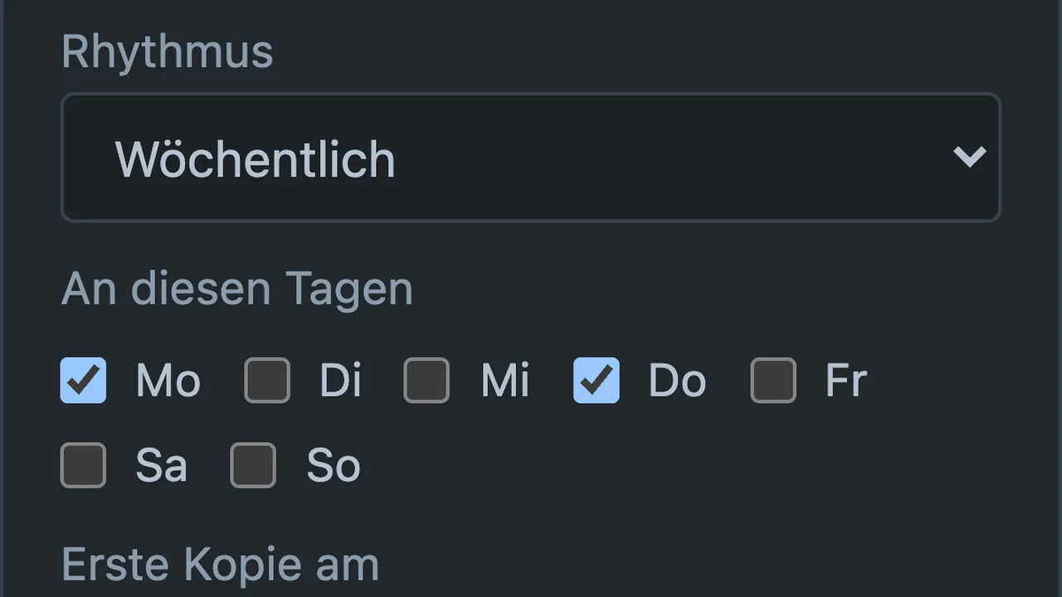1062x597 pixels.
Task: Click the So label text
Action: tap(334, 466)
